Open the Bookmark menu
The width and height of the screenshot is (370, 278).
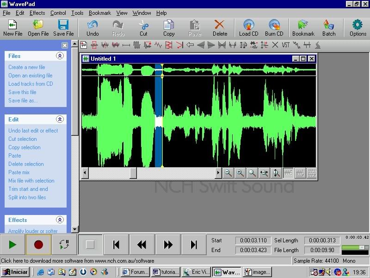tap(100, 13)
